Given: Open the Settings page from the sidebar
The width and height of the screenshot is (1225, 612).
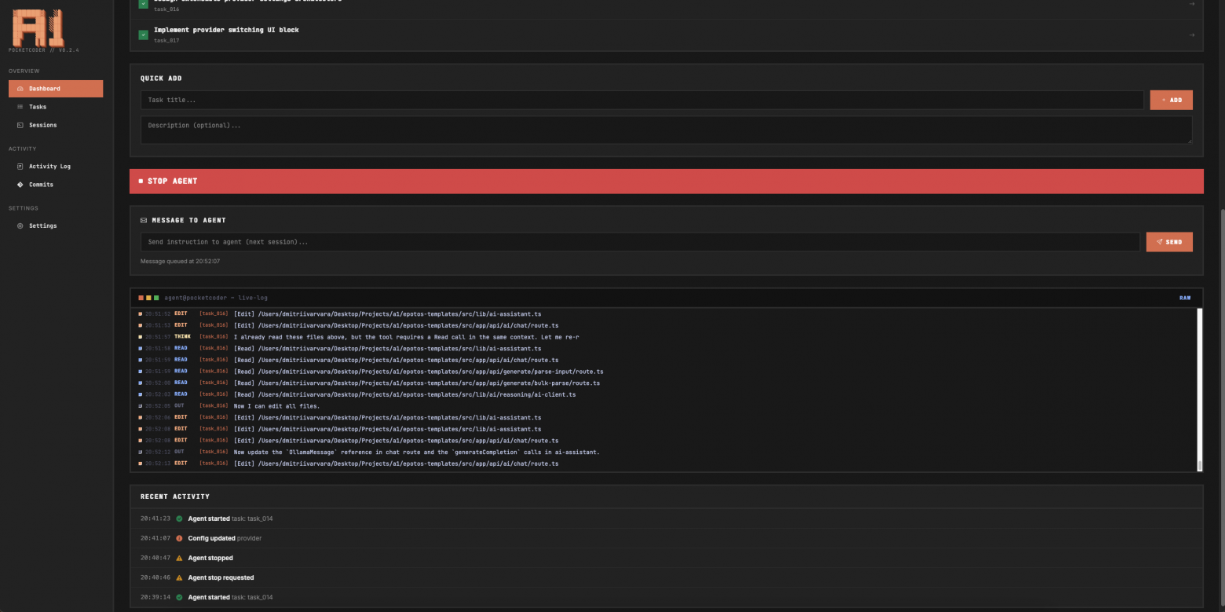Looking at the screenshot, I should coord(56,225).
